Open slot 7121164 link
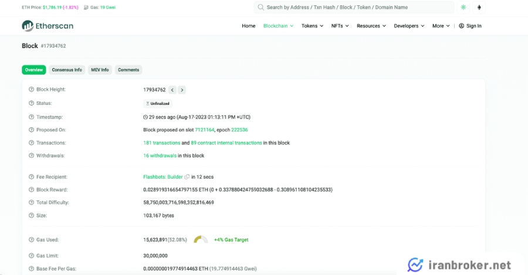The image size is (528, 275). (204, 130)
